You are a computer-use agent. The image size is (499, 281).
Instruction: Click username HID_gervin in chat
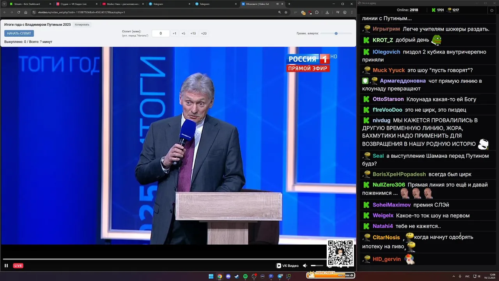(387, 259)
